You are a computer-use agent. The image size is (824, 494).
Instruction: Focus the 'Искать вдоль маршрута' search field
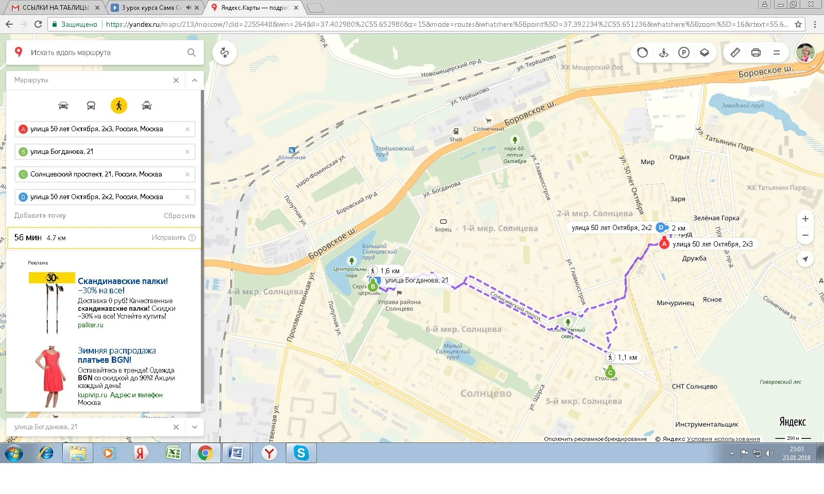[106, 52]
